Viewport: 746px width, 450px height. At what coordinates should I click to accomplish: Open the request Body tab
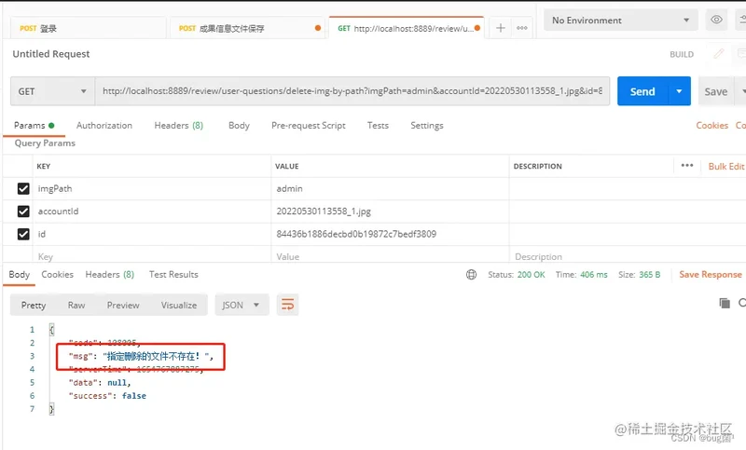[x=239, y=126]
